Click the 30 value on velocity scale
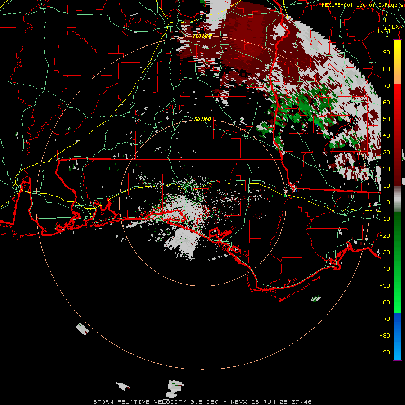Screen dimensions: 405x405 point(387,153)
